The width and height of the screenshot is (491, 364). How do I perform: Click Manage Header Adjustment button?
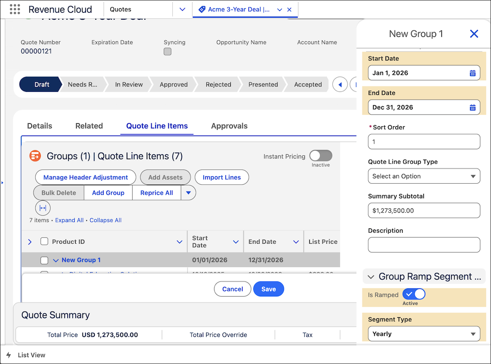[x=85, y=177]
